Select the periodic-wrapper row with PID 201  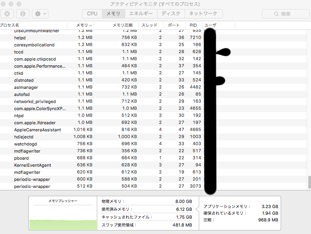click(154, 179)
